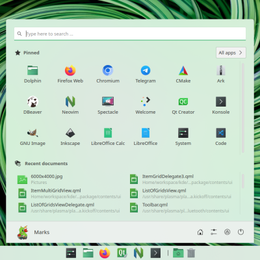Open Ark archive tool
The width and height of the screenshot is (260, 260).
[x=221, y=74]
